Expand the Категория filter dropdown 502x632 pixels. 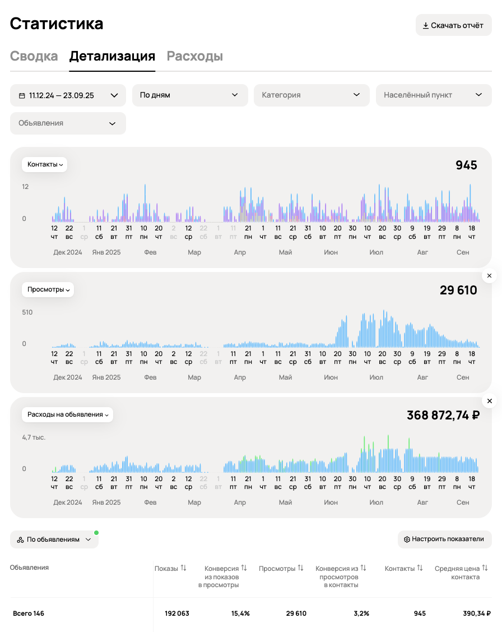tap(312, 95)
